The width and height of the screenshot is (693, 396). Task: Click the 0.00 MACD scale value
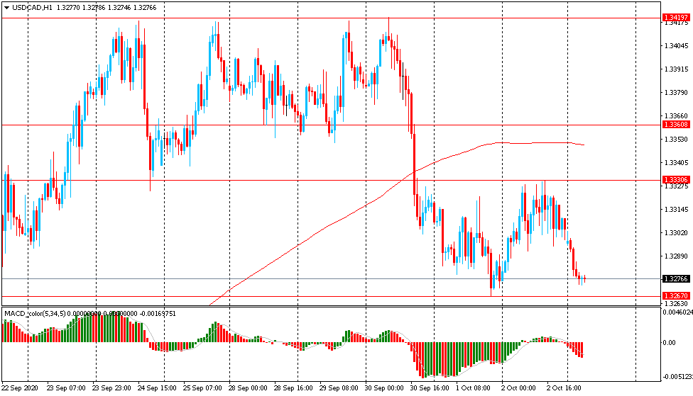click(669, 343)
